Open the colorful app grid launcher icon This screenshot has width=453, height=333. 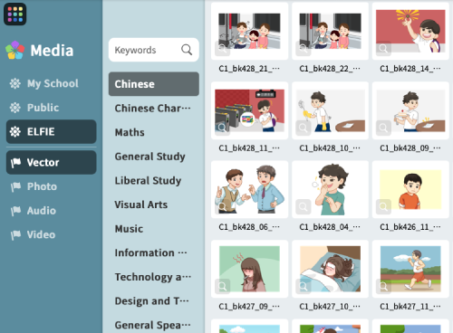[x=14, y=14]
